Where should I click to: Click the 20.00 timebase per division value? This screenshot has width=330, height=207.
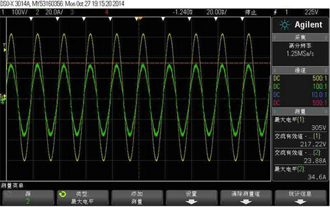point(216,12)
